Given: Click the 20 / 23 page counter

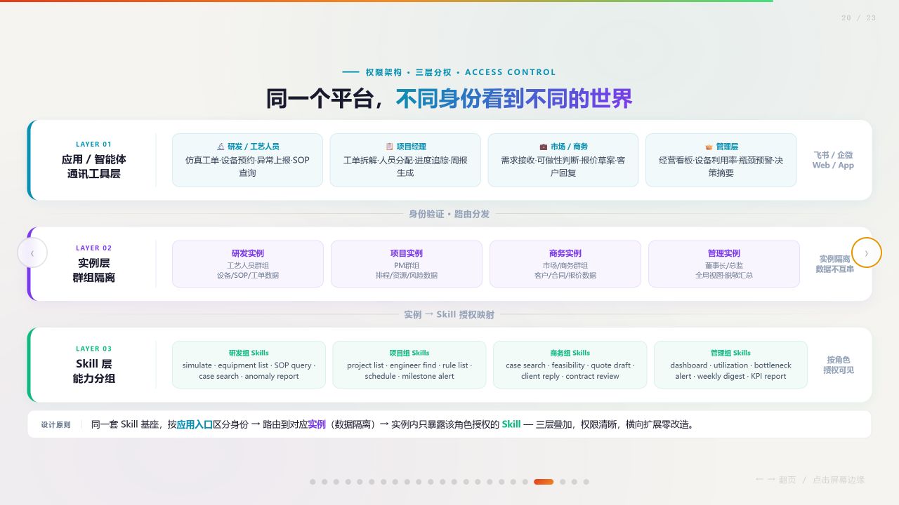Looking at the screenshot, I should click(859, 18).
